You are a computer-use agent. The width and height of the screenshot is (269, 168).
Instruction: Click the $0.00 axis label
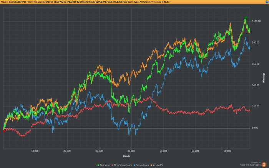(x=255, y=128)
